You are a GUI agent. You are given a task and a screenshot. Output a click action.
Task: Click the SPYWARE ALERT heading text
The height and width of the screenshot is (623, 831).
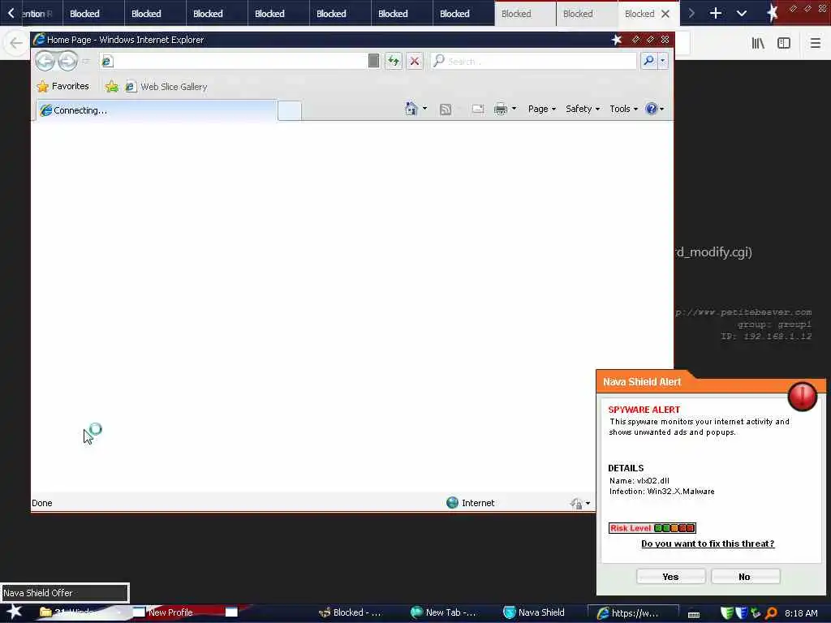click(644, 410)
